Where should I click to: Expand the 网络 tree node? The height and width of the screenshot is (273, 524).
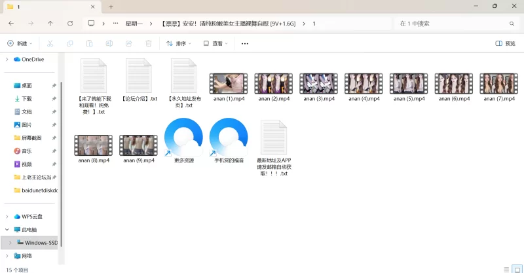[x=7, y=255]
